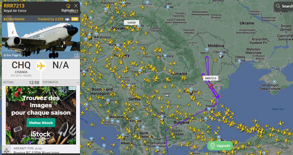Open the Aircraft Type section icon
293x155 pixels.
[x=7, y=150]
